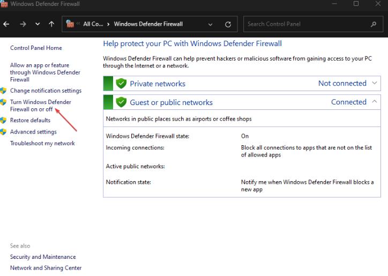Click green shield on Guest or public networks
The height and width of the screenshot is (276, 388).
coord(121,102)
